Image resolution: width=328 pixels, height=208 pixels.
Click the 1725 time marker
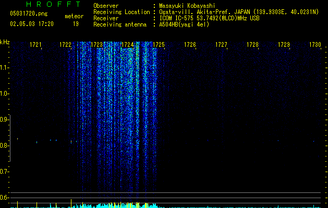[159, 45]
